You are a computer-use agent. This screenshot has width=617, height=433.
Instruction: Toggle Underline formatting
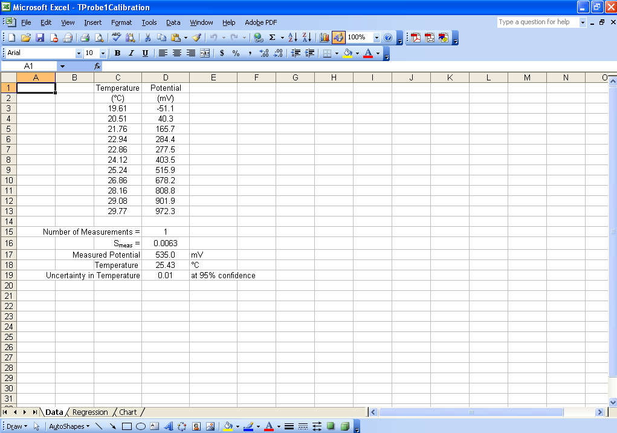[x=145, y=53]
